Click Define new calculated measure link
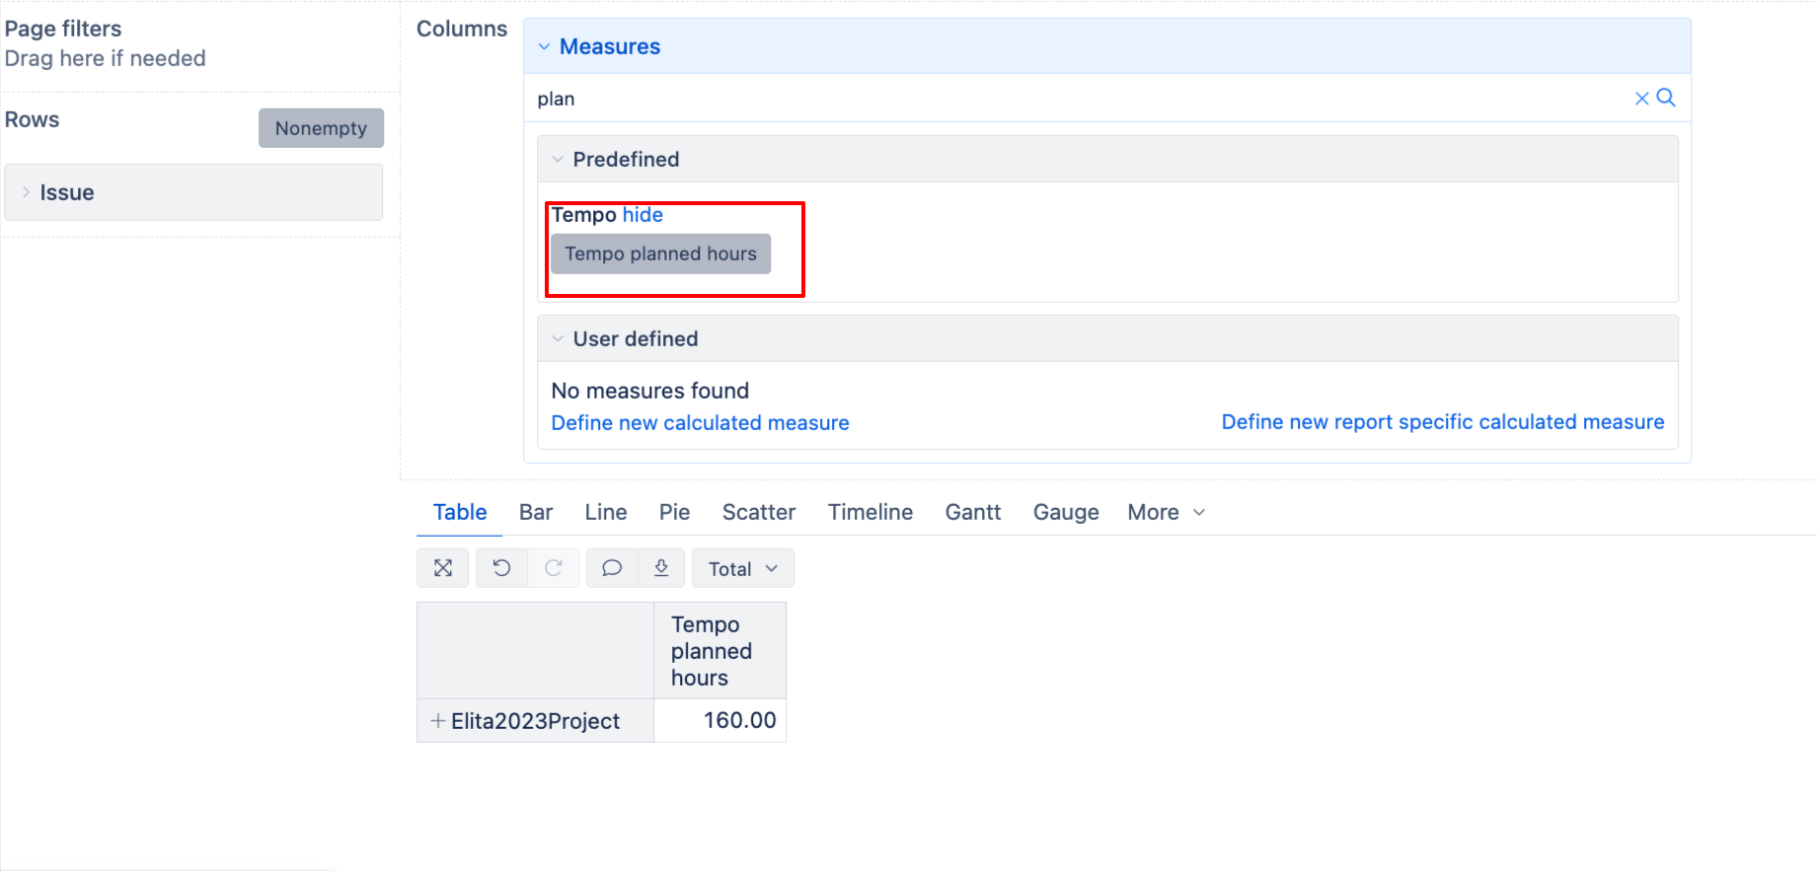1817x872 pixels. 700,423
